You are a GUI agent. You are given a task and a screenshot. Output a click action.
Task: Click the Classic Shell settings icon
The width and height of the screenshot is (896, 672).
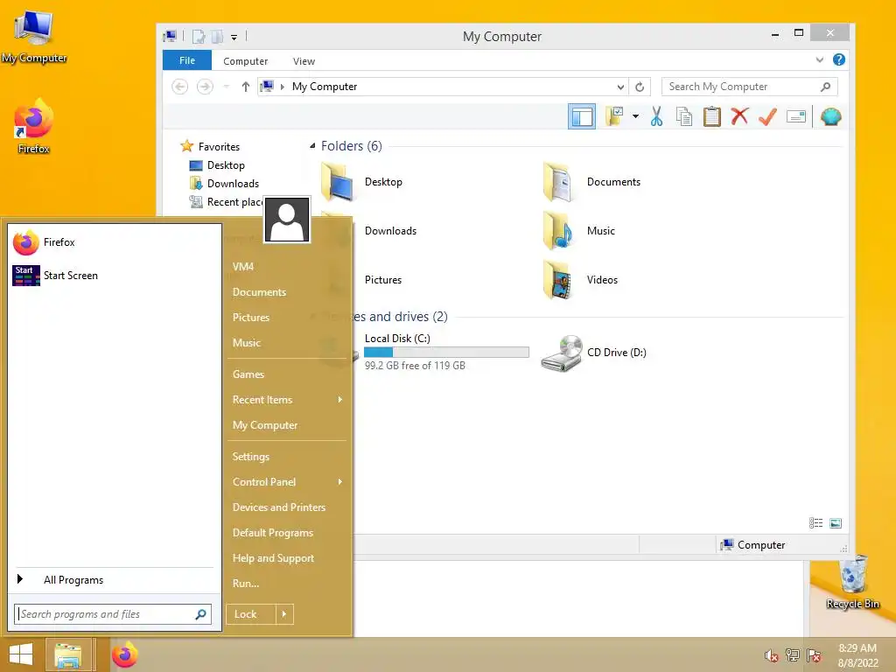pyautogui.click(x=831, y=116)
